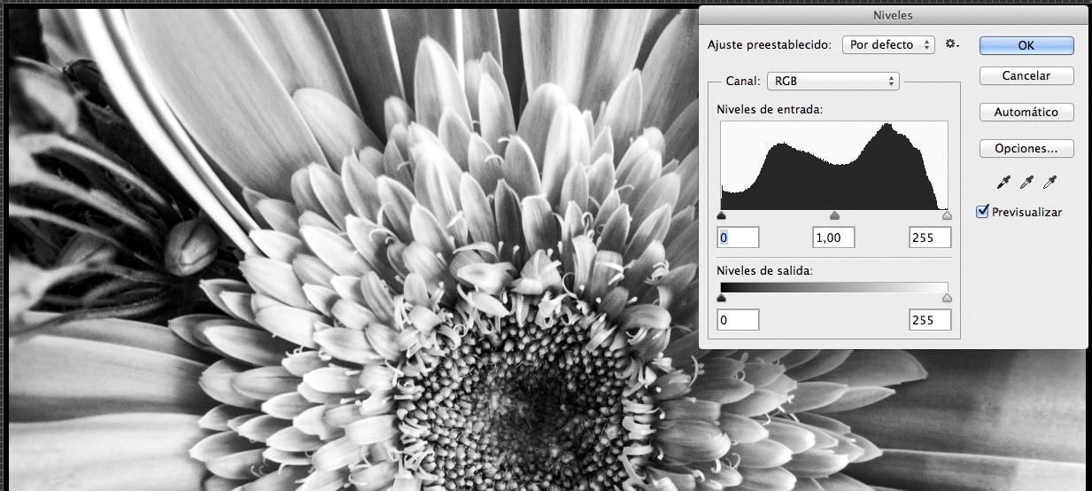Image resolution: width=1092 pixels, height=491 pixels.
Task: Grab the input white point slider
Action: coord(947,215)
